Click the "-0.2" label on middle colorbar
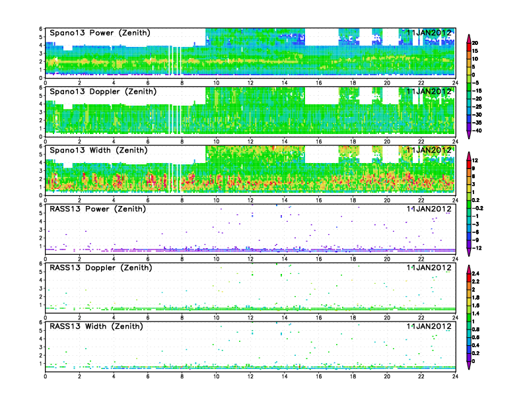This screenshot has height=404, width=523. (x=477, y=209)
